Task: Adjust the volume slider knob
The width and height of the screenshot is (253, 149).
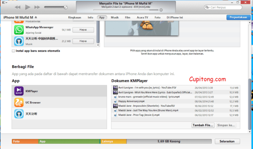Action: click(65, 7)
